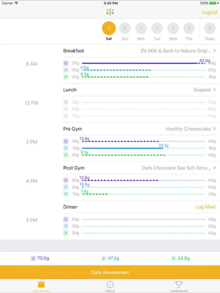The image size is (220, 293).
Task: Open the skipped Lunch chevron
Action: click(214, 90)
